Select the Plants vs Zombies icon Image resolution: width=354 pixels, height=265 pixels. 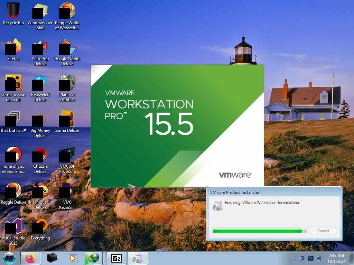(x=67, y=88)
